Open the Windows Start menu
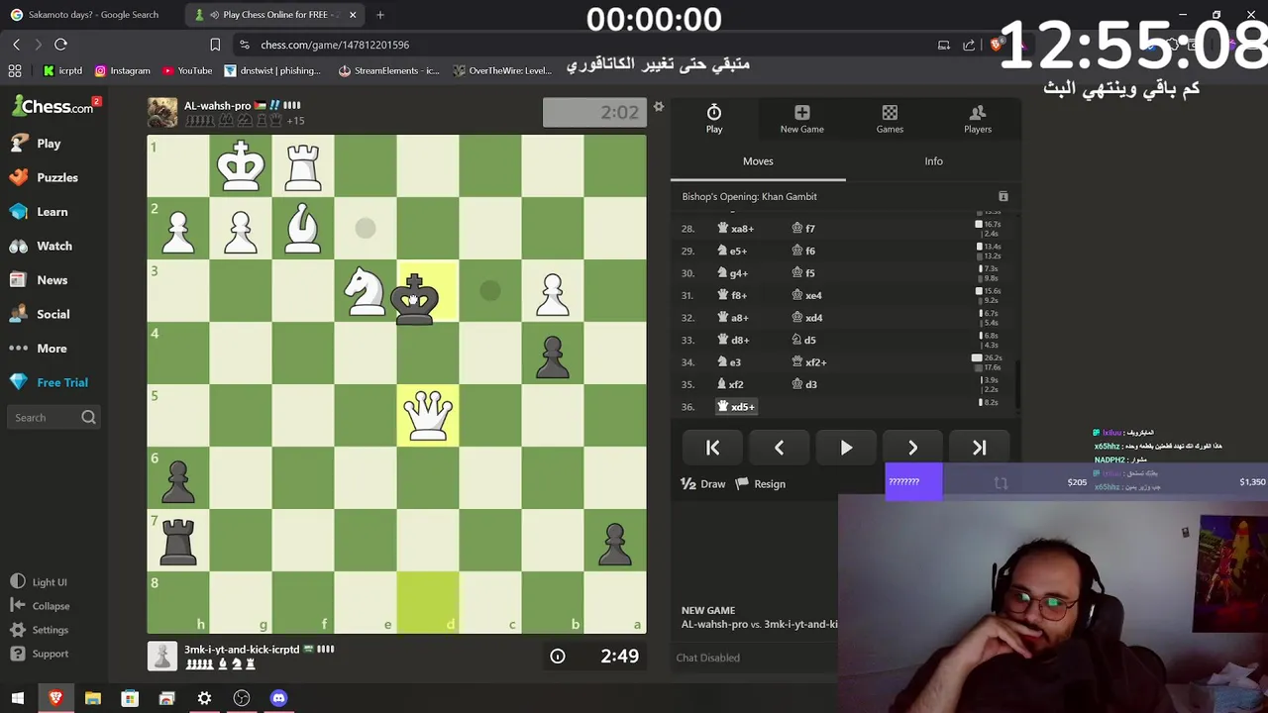The height and width of the screenshot is (713, 1268). click(17, 699)
